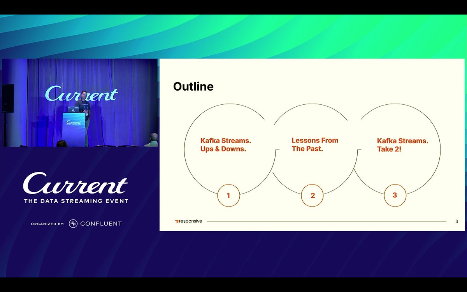The height and width of the screenshot is (292, 467).
Task: Toggle circle 1 under Kafka Streams Ups & Downs
Action: (229, 195)
